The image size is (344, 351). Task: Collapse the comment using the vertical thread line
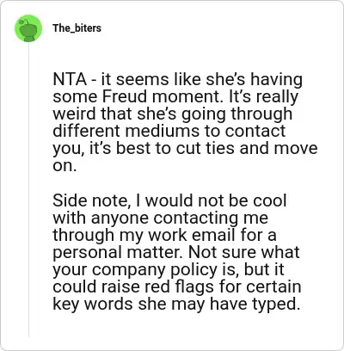[28, 191]
